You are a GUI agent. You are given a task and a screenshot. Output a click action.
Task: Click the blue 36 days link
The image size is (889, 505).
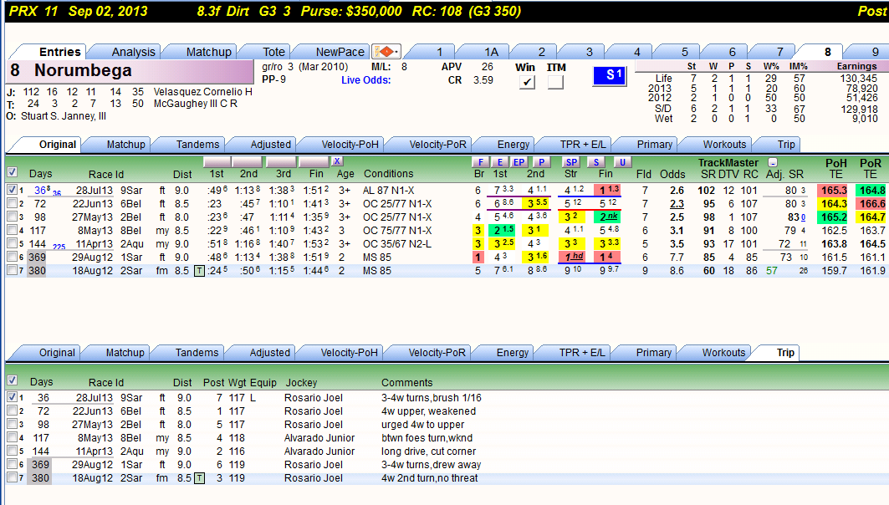pos(41,191)
